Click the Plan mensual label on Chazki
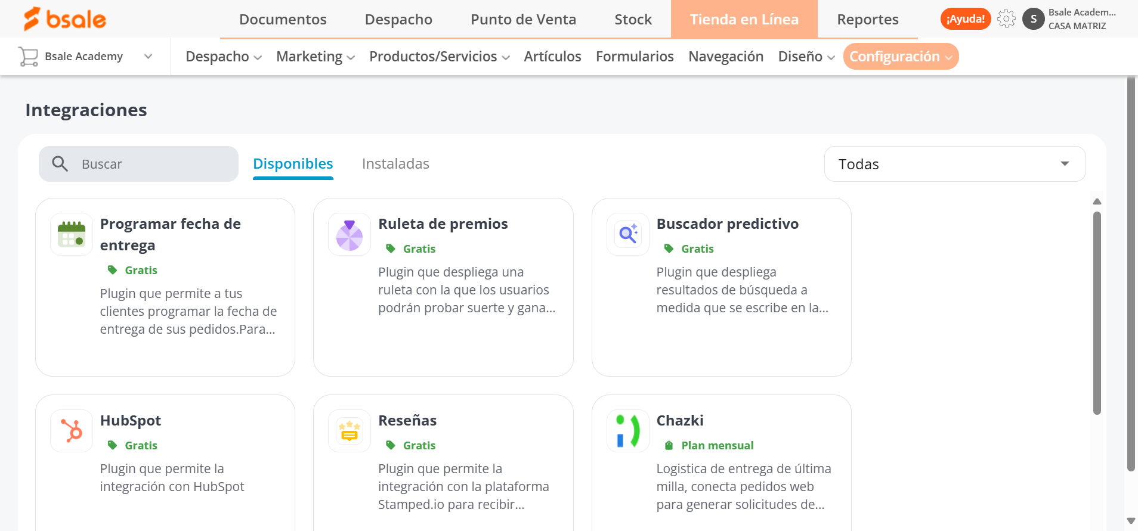 (718, 445)
